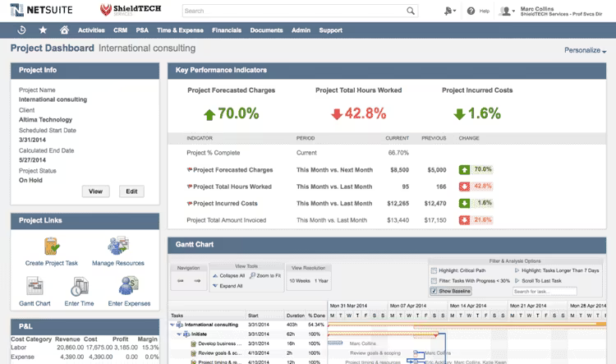This screenshot has width=616, height=364.
Task: Click the Edit button in Project Info
Action: [131, 191]
